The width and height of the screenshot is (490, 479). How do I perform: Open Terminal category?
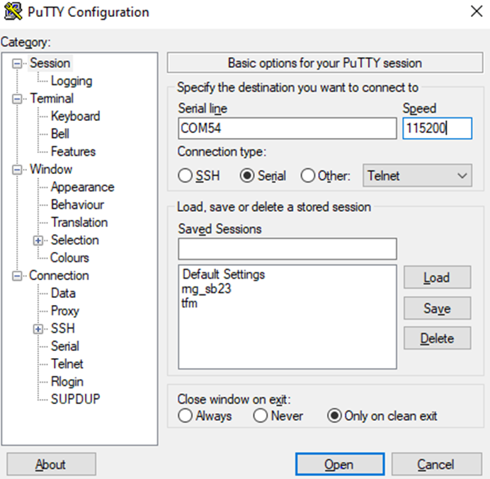tap(52, 98)
